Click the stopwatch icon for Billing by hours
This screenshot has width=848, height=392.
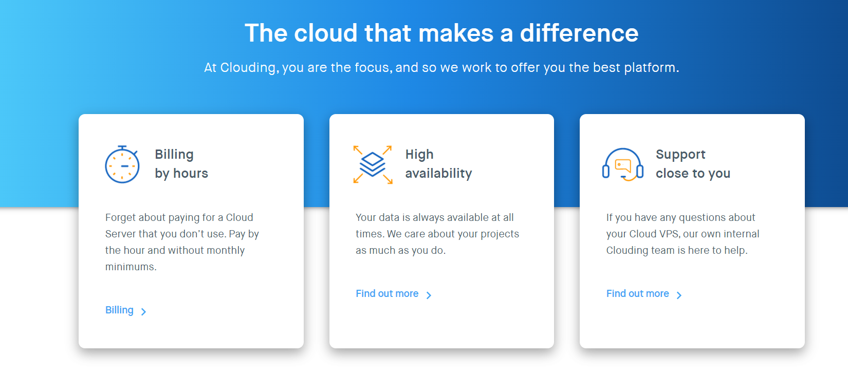point(122,164)
